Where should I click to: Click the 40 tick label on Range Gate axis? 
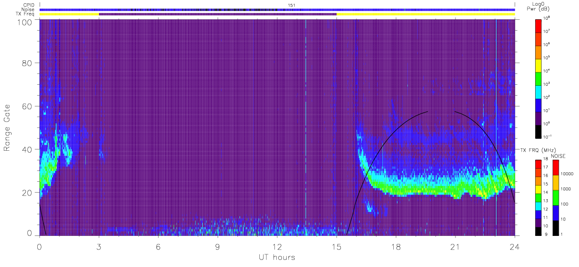(27, 149)
